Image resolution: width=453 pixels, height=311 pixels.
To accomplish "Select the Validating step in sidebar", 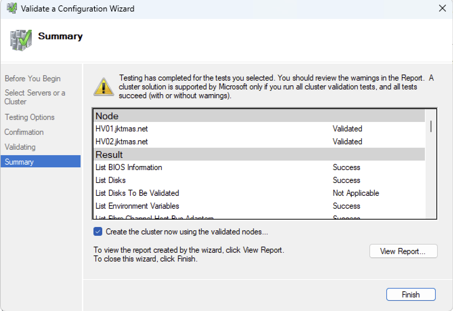I will coord(20,147).
